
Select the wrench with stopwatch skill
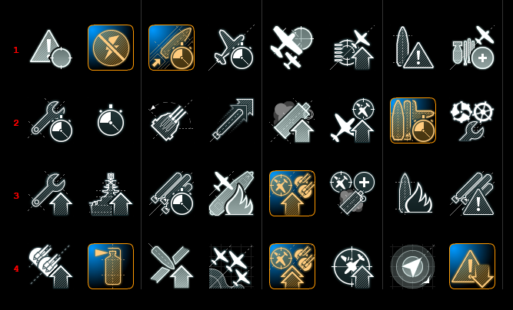51,120
